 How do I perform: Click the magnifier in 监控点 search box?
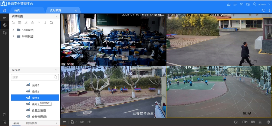tap(55, 77)
